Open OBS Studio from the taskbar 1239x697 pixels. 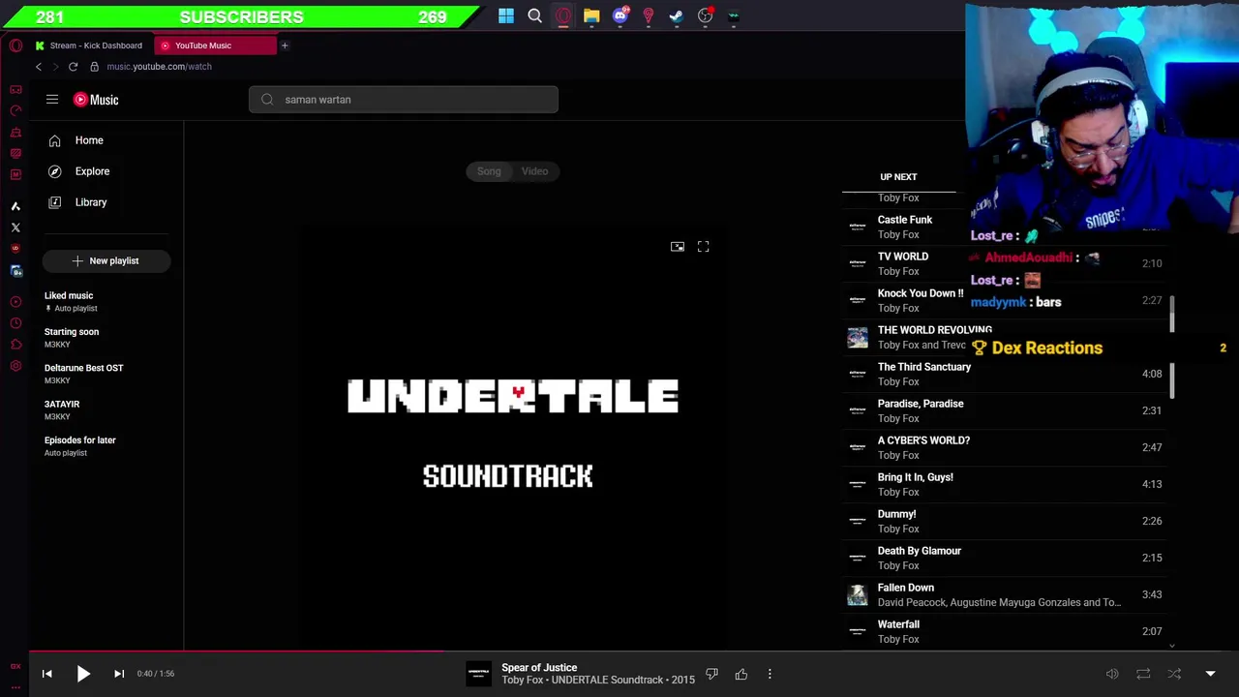pyautogui.click(x=706, y=15)
